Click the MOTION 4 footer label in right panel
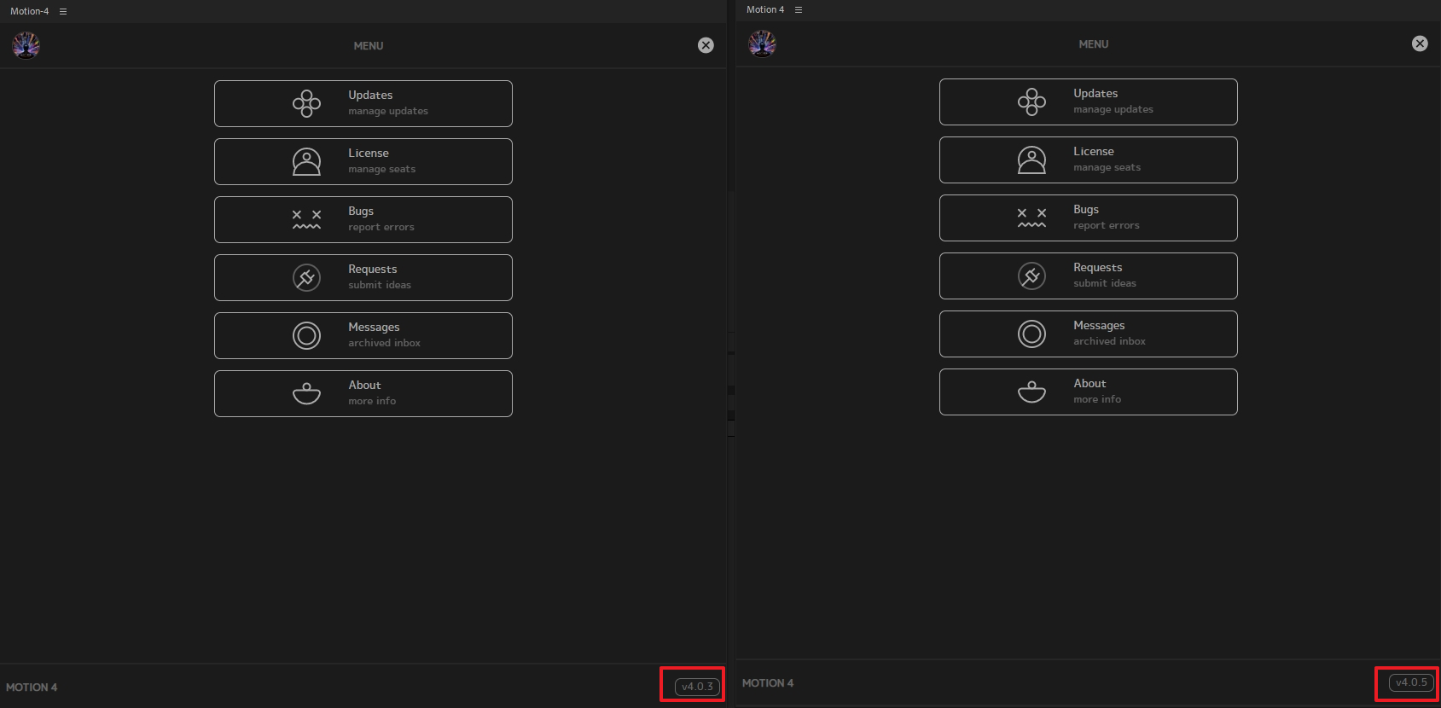 (x=768, y=683)
